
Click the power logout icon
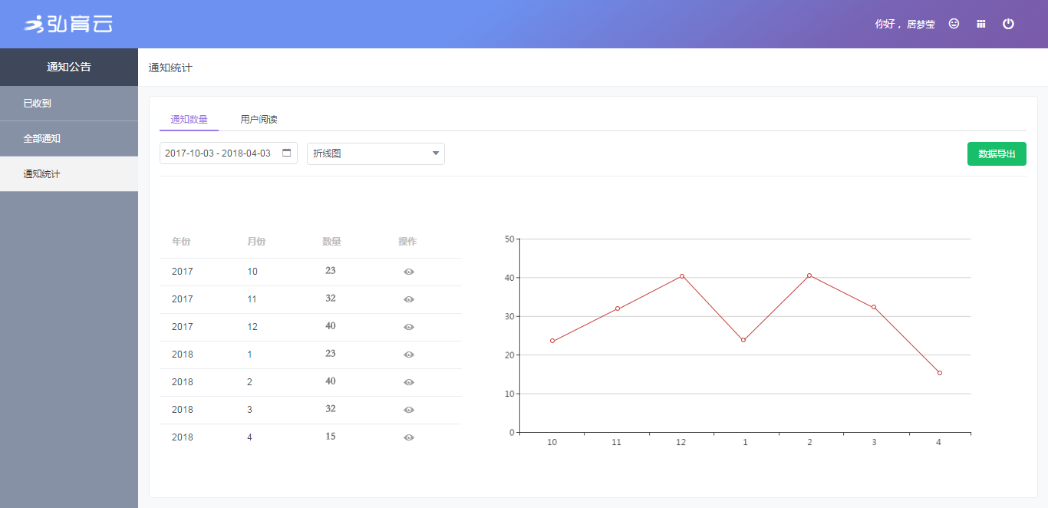pos(1008,24)
